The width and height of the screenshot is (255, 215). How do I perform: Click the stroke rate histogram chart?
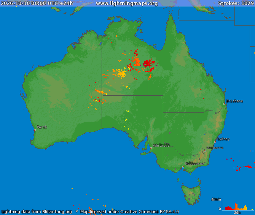point(238,204)
